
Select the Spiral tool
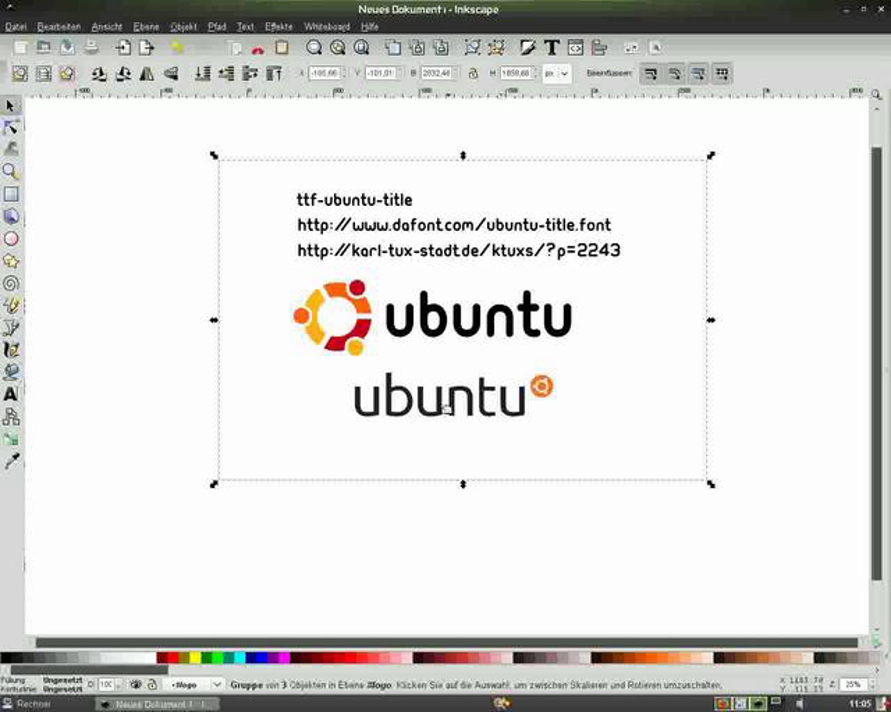click(11, 284)
